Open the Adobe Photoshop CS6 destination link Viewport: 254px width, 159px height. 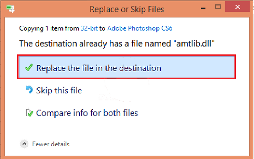[140, 29]
